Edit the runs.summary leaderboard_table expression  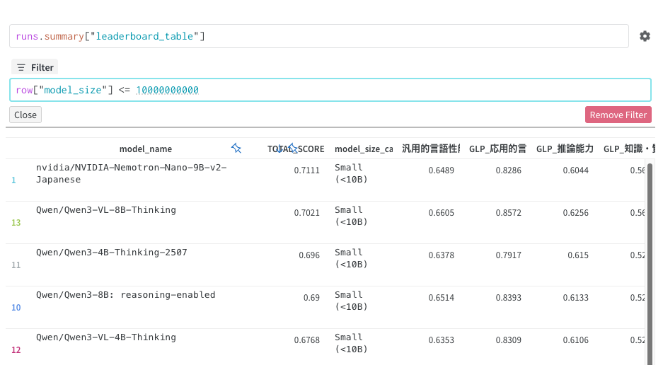(x=319, y=36)
